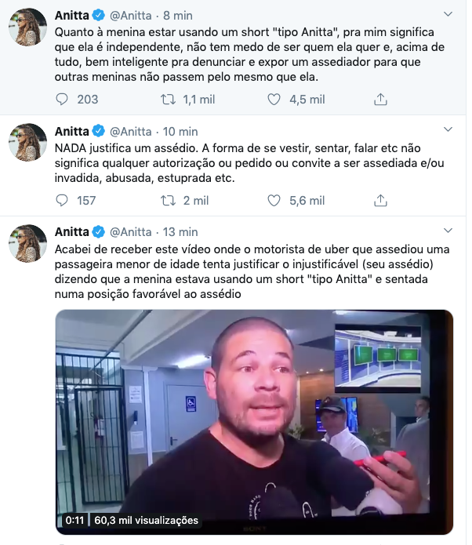Open the '8 min' timestamp link

tap(178, 16)
